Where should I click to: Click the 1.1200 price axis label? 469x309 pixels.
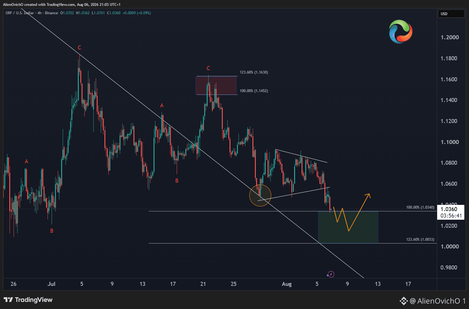449,121
